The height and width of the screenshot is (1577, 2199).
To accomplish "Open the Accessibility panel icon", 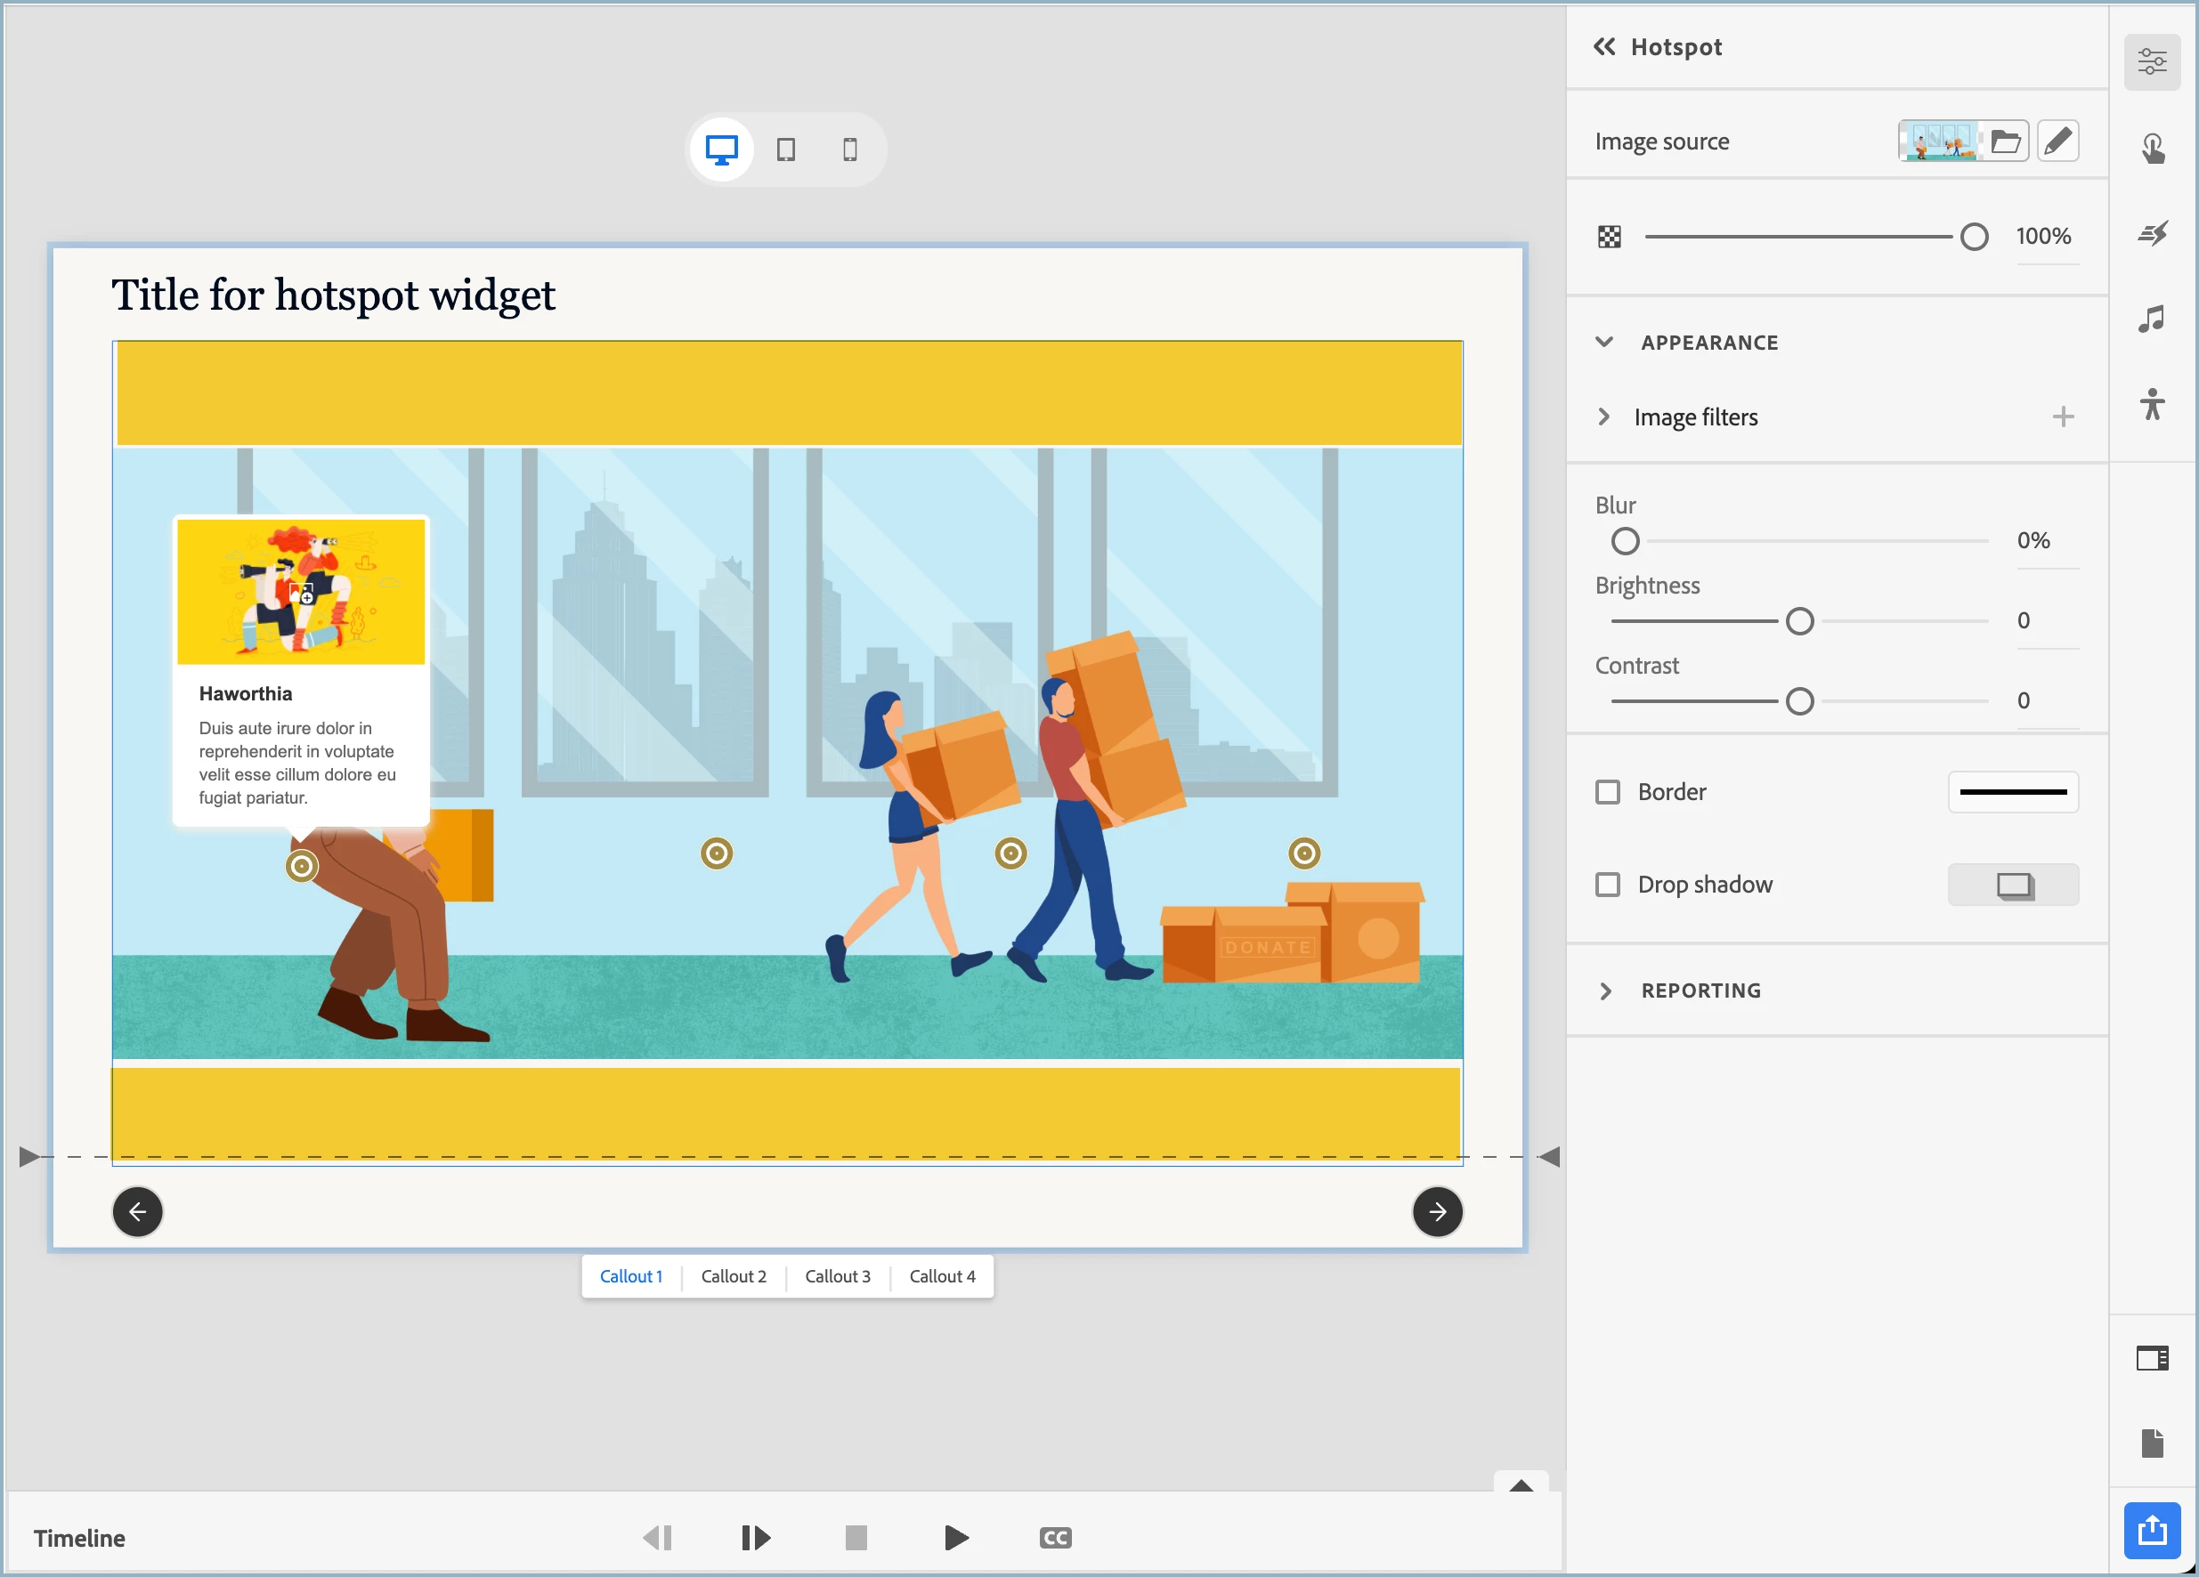I will 2153,404.
